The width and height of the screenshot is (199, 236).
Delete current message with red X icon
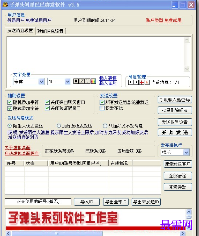point(147,82)
